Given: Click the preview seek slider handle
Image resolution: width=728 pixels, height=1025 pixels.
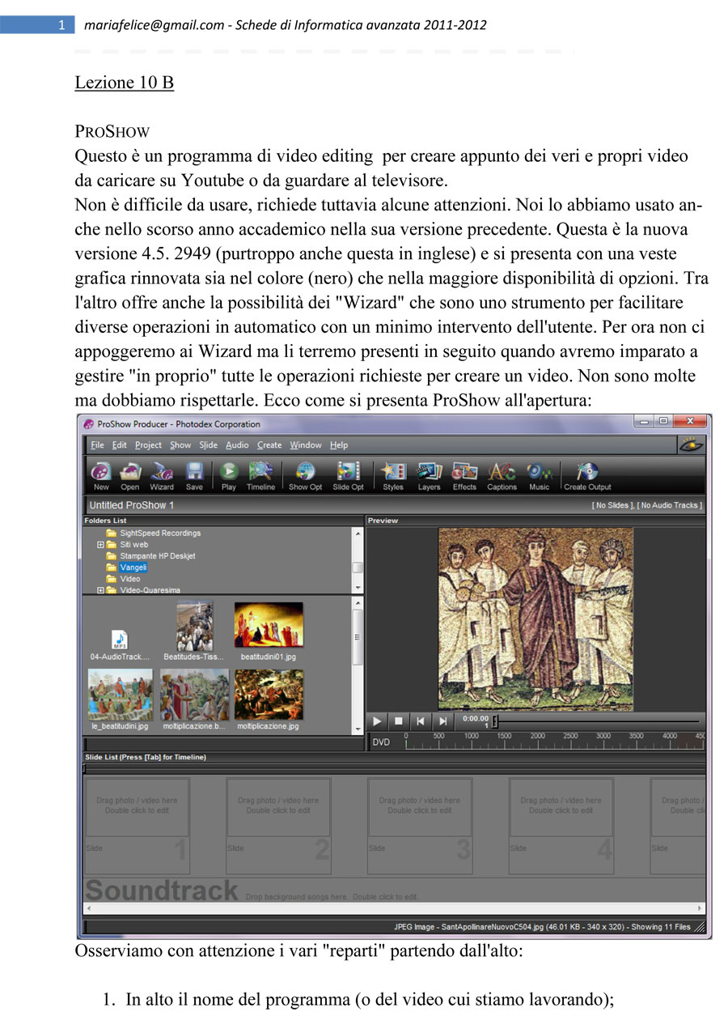Looking at the screenshot, I should click(495, 721).
